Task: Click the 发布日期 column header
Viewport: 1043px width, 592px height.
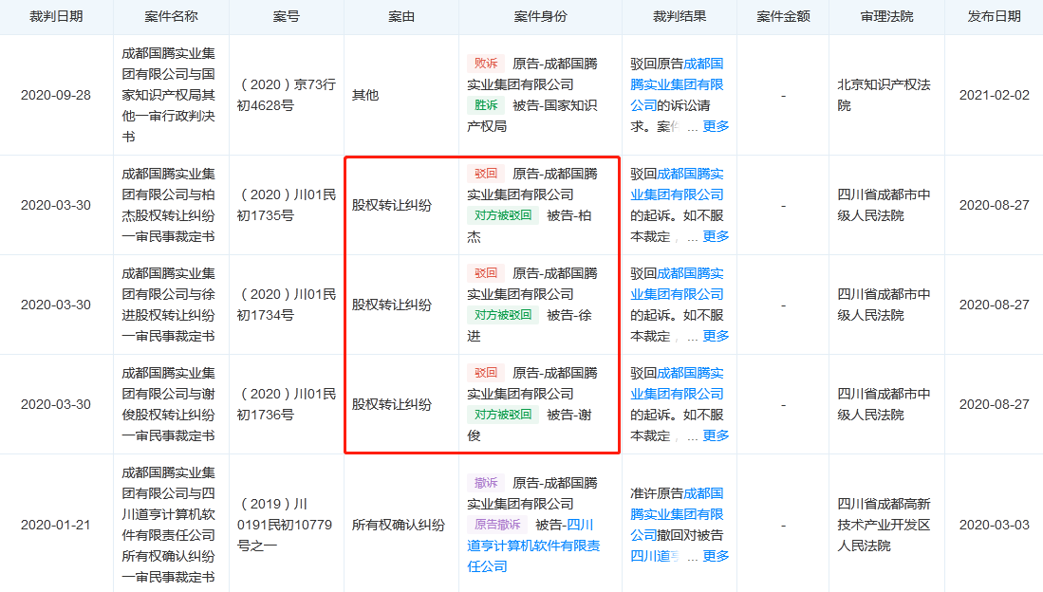Action: (x=994, y=17)
